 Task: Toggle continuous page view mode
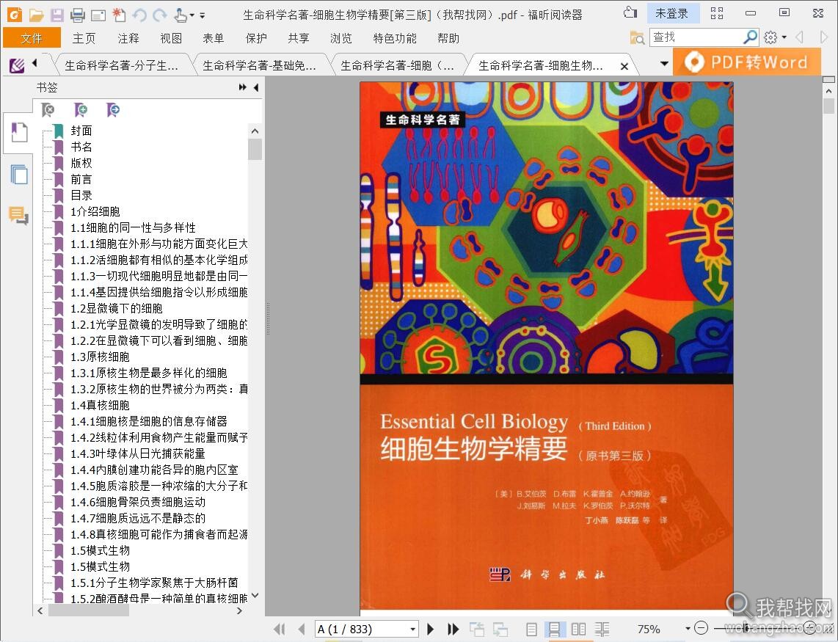(555, 630)
